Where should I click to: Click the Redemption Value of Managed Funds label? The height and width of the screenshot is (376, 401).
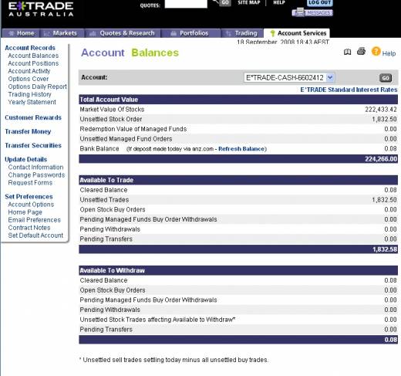click(133, 129)
